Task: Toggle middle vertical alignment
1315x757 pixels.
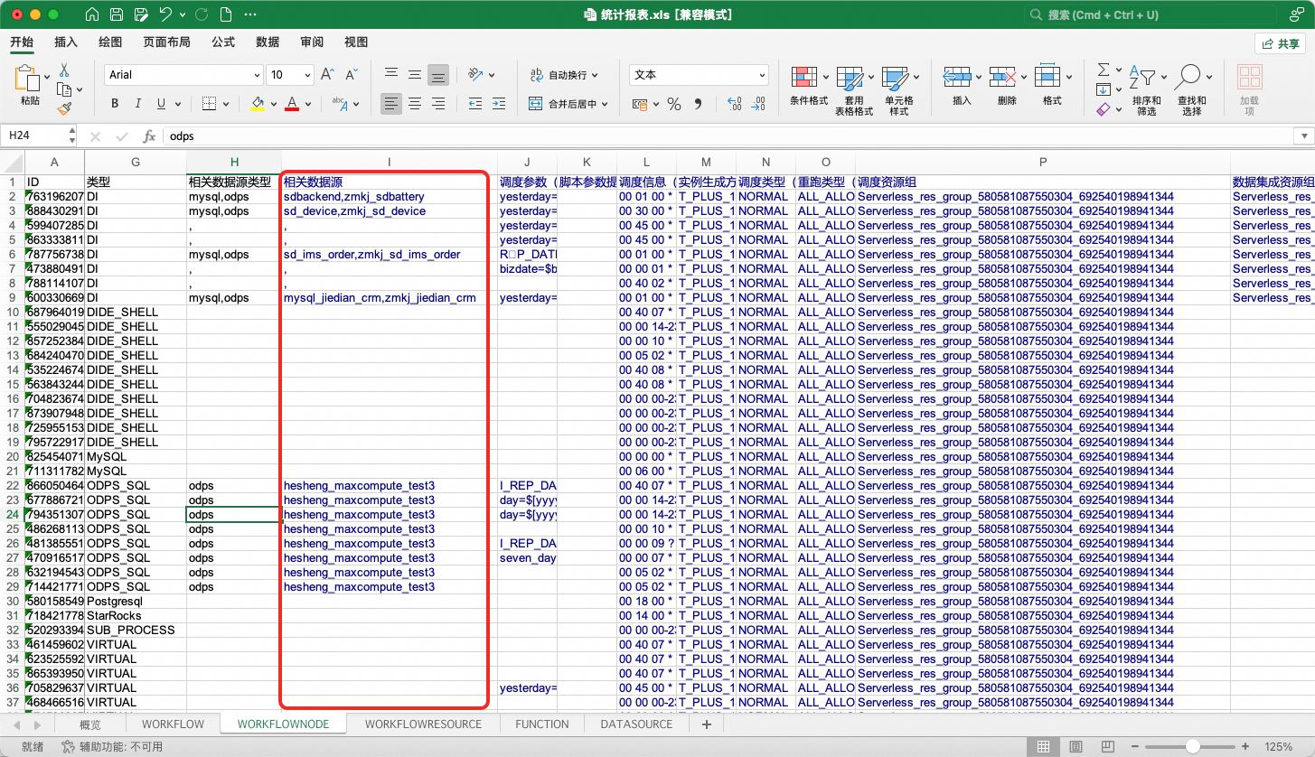Action: tap(414, 75)
